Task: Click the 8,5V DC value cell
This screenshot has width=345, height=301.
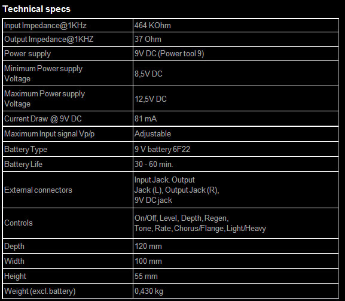Action: pos(236,74)
